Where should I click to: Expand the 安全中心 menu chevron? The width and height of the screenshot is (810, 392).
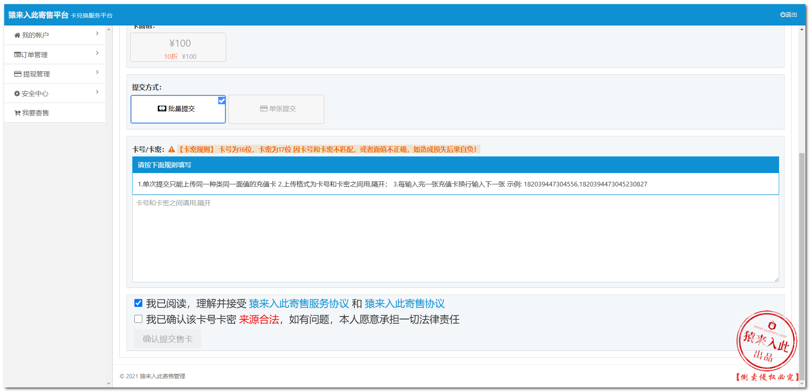(x=97, y=92)
